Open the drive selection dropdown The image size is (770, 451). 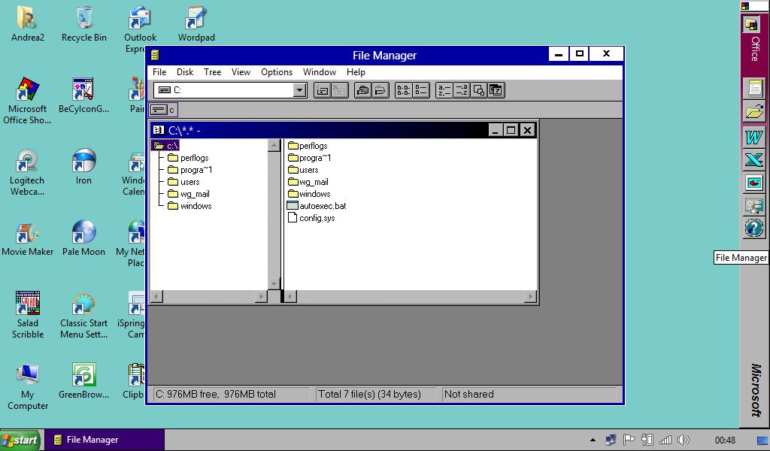[x=299, y=89]
